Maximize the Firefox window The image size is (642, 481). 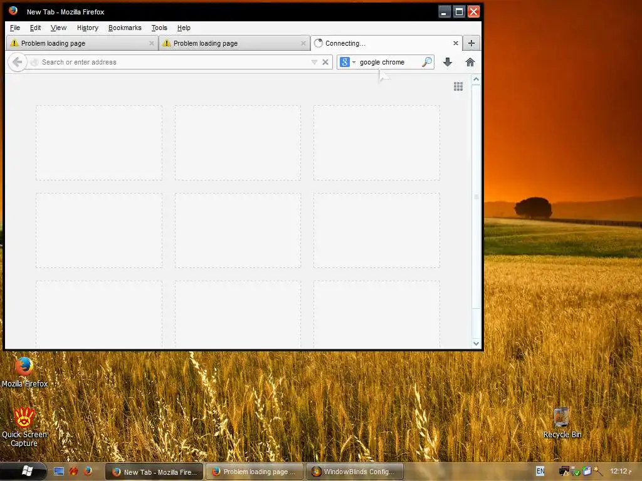[x=459, y=11]
